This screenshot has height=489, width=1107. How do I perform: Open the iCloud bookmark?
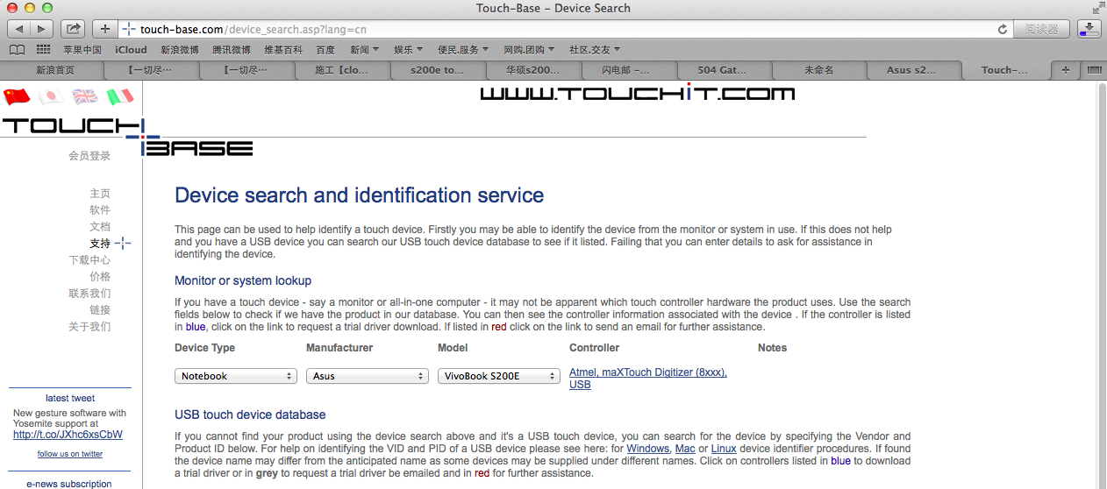pos(131,50)
